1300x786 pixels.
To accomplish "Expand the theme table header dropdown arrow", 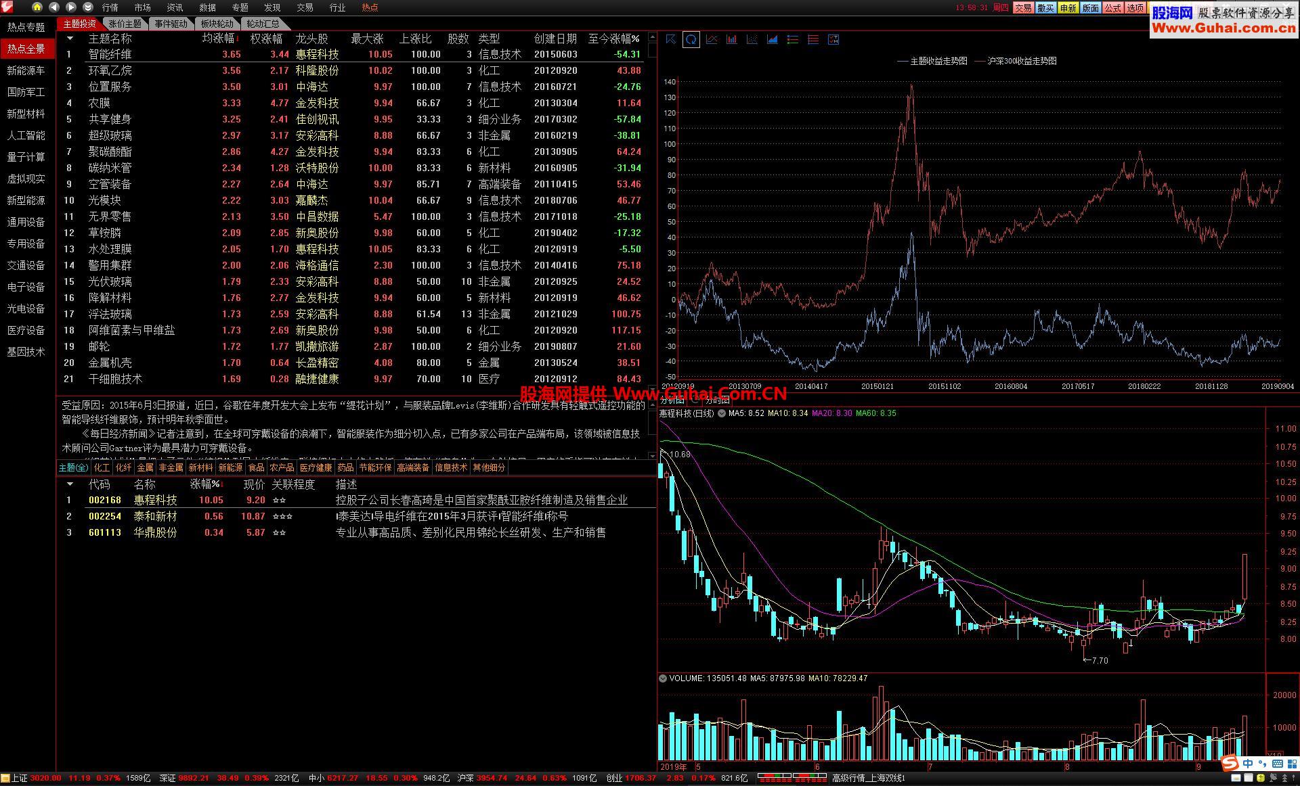I will [69, 39].
